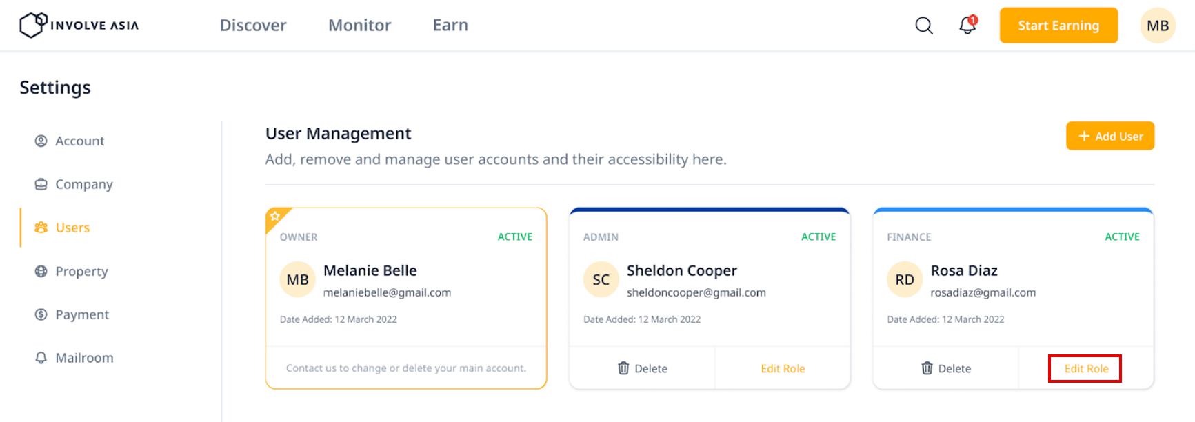Go to Involve Asia logo home
The height and width of the screenshot is (422, 1195).
tap(79, 25)
